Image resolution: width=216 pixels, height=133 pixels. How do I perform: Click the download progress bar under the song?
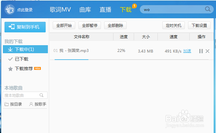(x=131, y=60)
